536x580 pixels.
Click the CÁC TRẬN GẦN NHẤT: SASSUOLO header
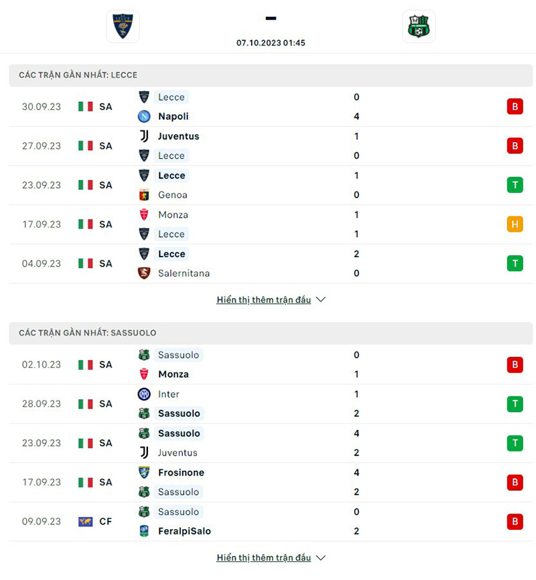pyautogui.click(x=87, y=333)
